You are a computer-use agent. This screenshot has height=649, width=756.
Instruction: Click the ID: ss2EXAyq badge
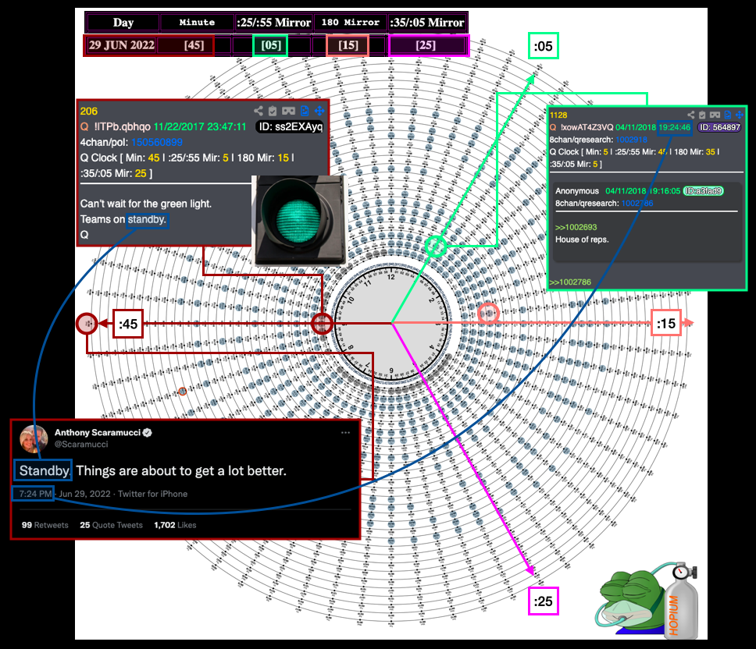[x=291, y=126]
